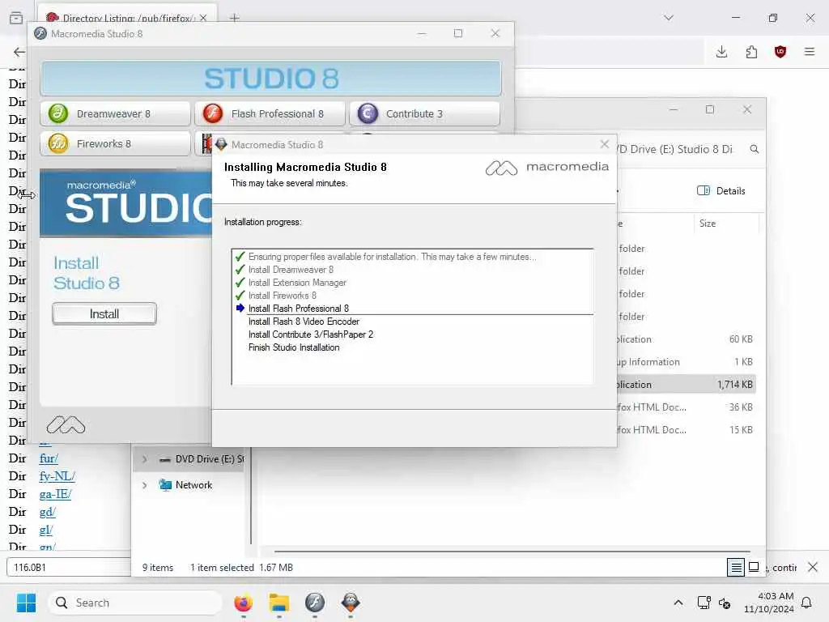This screenshot has height=622, width=829.
Task: Open a new Firefox tab
Action: tap(235, 18)
